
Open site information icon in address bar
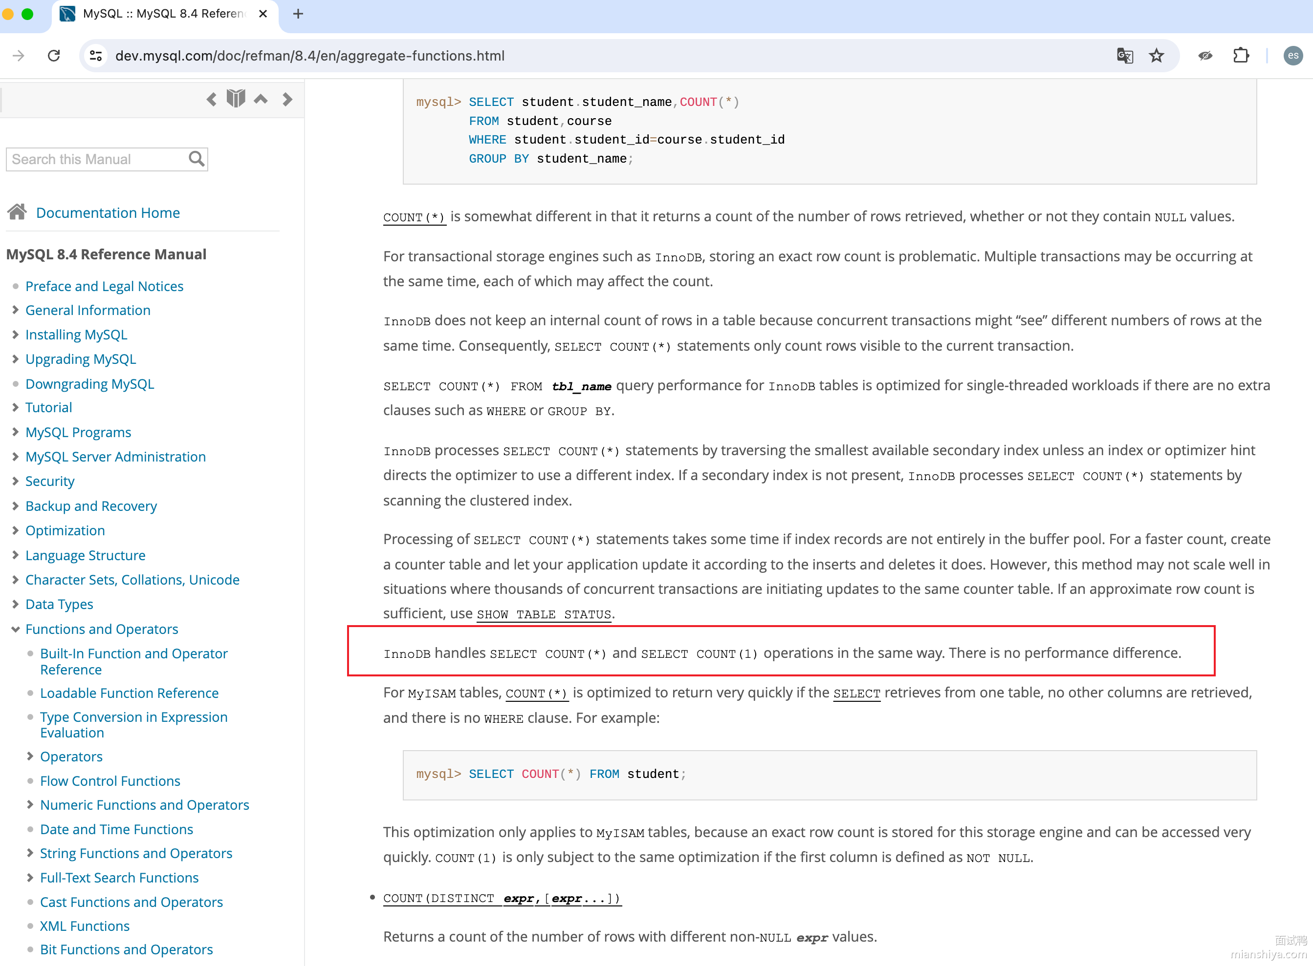(x=96, y=56)
